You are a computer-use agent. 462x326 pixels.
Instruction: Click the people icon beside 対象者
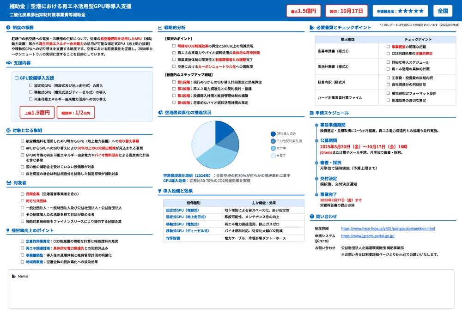click(x=9, y=183)
